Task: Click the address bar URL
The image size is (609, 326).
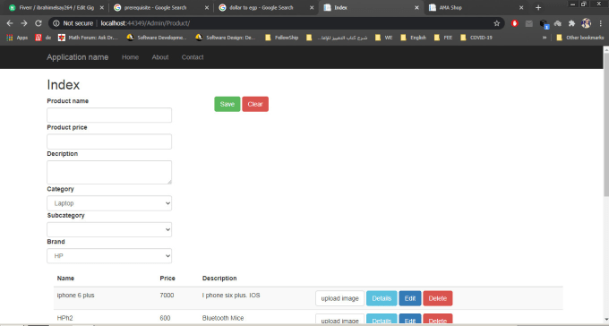Action: point(145,23)
